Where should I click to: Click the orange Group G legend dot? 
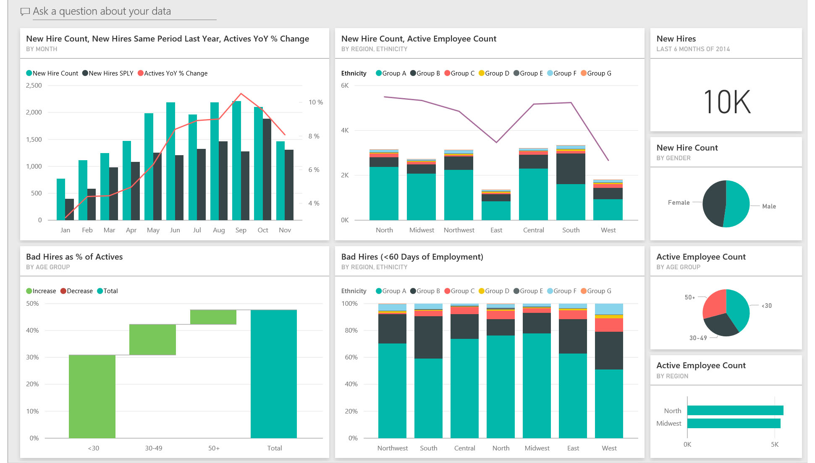(583, 73)
